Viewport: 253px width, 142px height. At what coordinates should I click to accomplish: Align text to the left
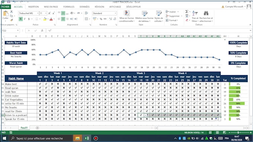click(x=59, y=19)
